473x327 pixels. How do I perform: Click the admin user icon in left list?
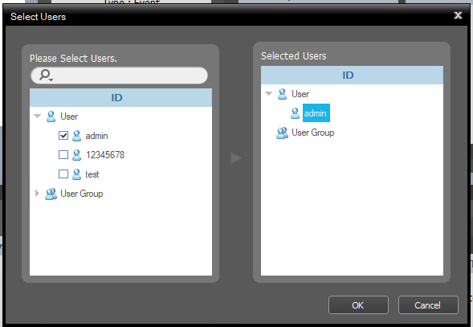76,136
